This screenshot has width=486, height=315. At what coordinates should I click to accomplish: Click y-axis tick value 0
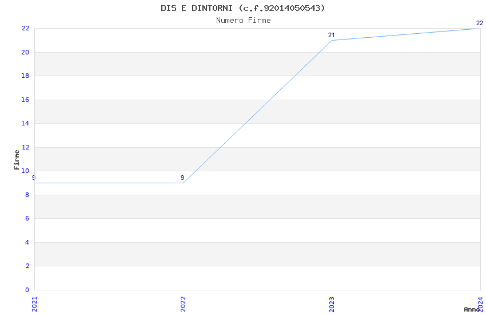pyautogui.click(x=27, y=290)
